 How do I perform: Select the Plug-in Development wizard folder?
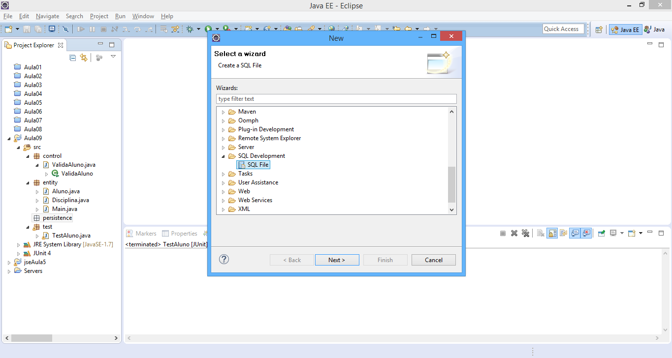pos(261,129)
